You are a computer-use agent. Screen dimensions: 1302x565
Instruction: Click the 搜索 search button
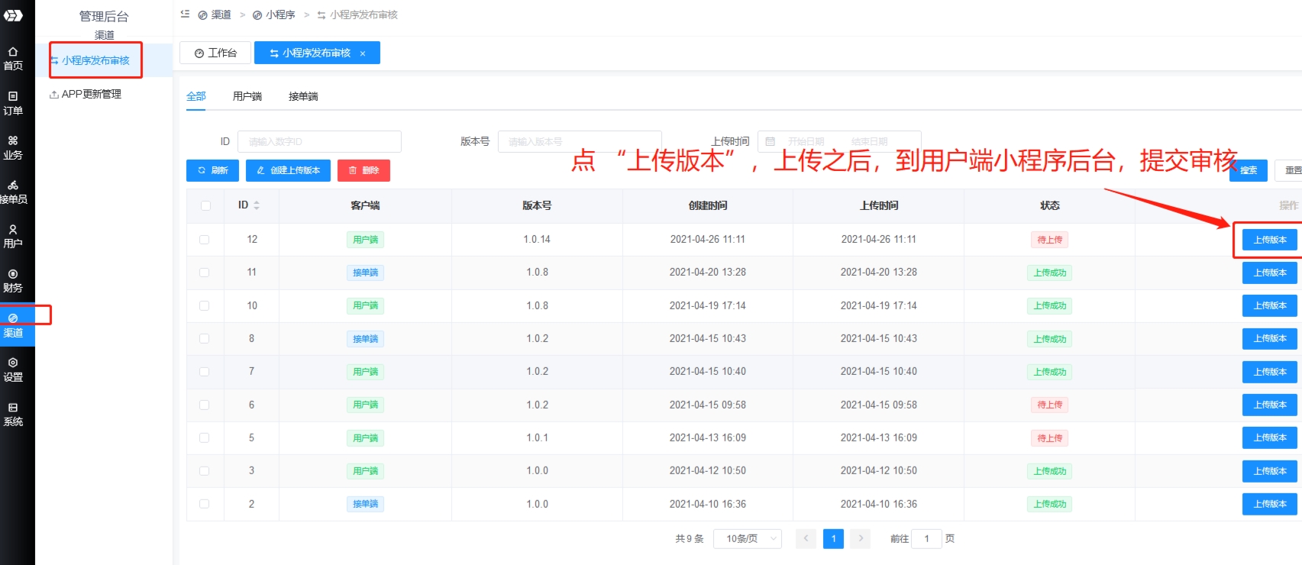[x=1249, y=170]
